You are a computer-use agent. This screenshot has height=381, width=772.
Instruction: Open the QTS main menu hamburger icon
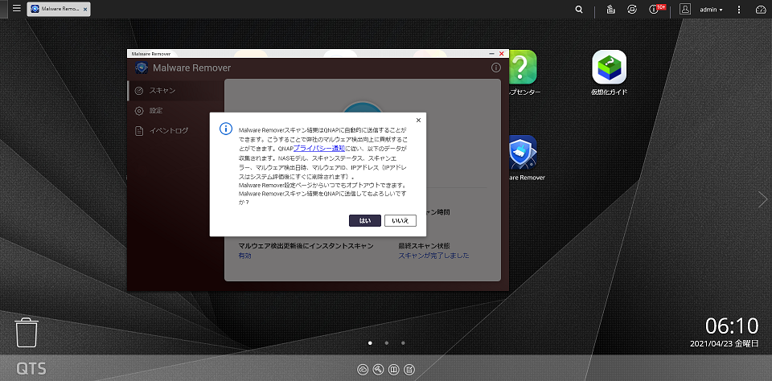pyautogui.click(x=17, y=8)
